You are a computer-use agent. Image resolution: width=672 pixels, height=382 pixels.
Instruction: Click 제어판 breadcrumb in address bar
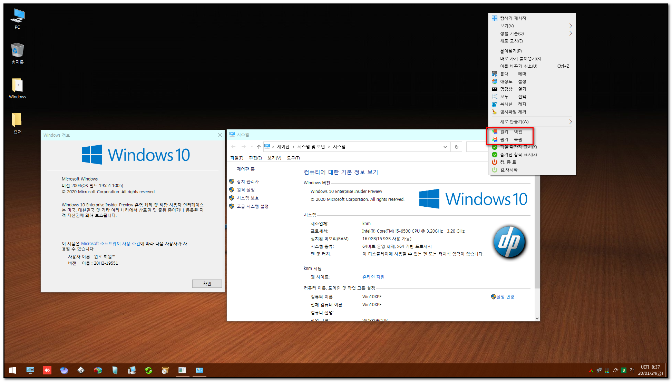click(283, 147)
